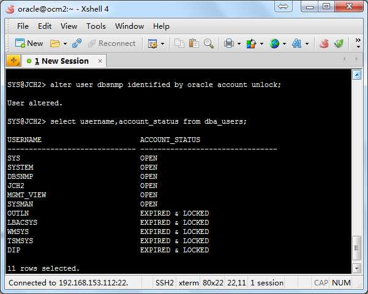Expand the Encoding globe dropdown arrow

[x=285, y=43]
